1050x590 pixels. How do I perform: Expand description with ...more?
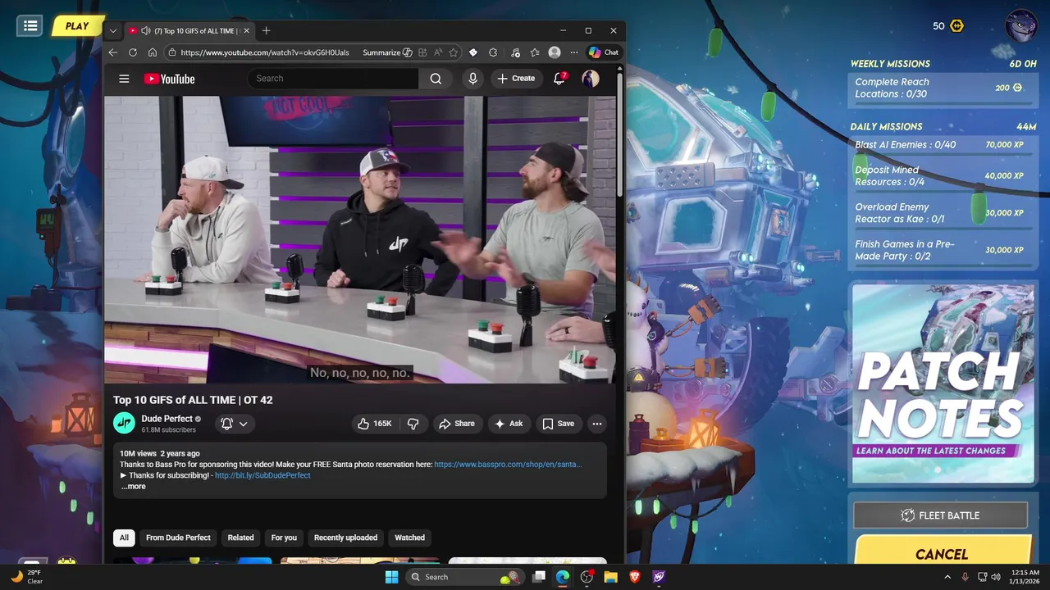coord(133,487)
